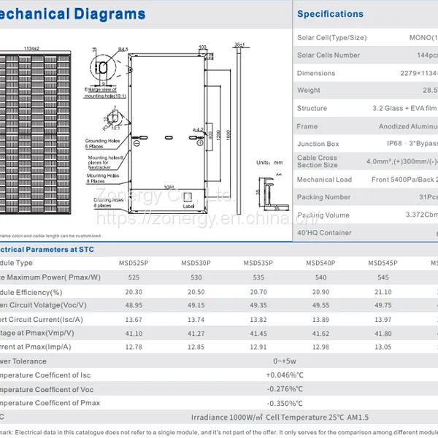
Task: Select the Draining holes 8 places annotation
Action: pyautogui.click(x=108, y=203)
